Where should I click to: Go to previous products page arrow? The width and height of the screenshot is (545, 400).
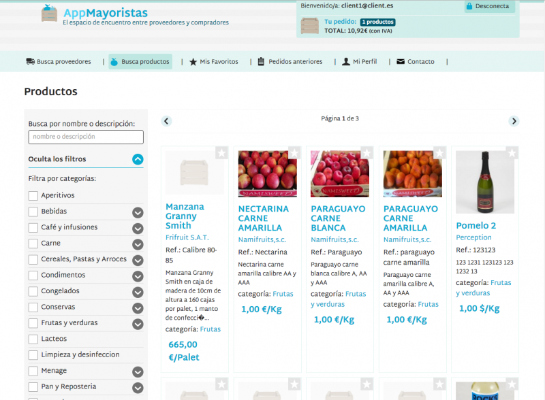[166, 121]
